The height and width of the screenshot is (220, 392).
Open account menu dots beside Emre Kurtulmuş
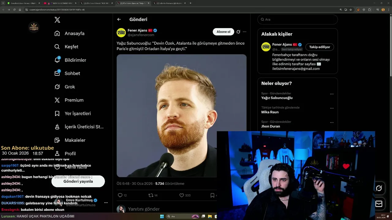pos(106,203)
